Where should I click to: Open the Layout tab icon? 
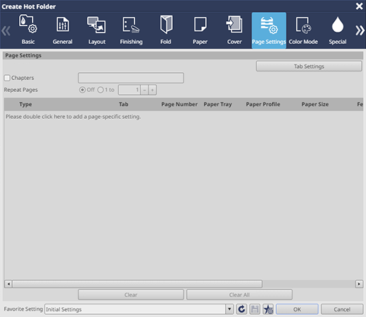pos(96,25)
